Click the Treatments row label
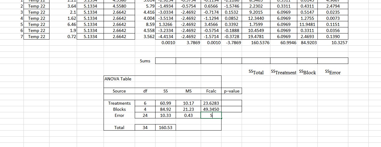The width and height of the screenshot is (381, 147). click(119, 103)
